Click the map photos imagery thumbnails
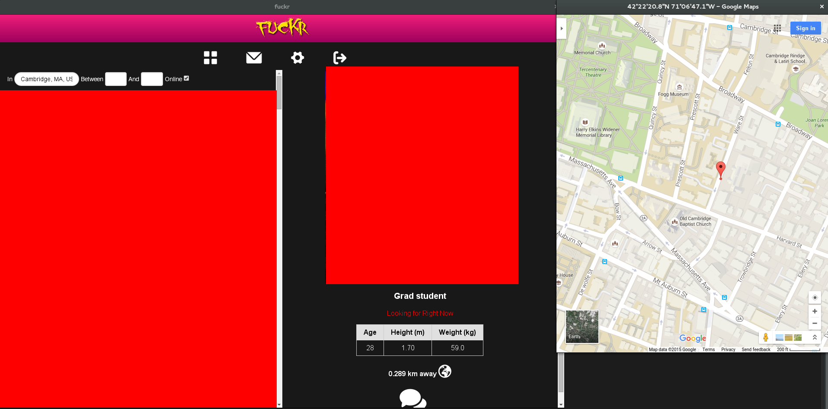Screen dimensions: 828x409 tap(789, 337)
